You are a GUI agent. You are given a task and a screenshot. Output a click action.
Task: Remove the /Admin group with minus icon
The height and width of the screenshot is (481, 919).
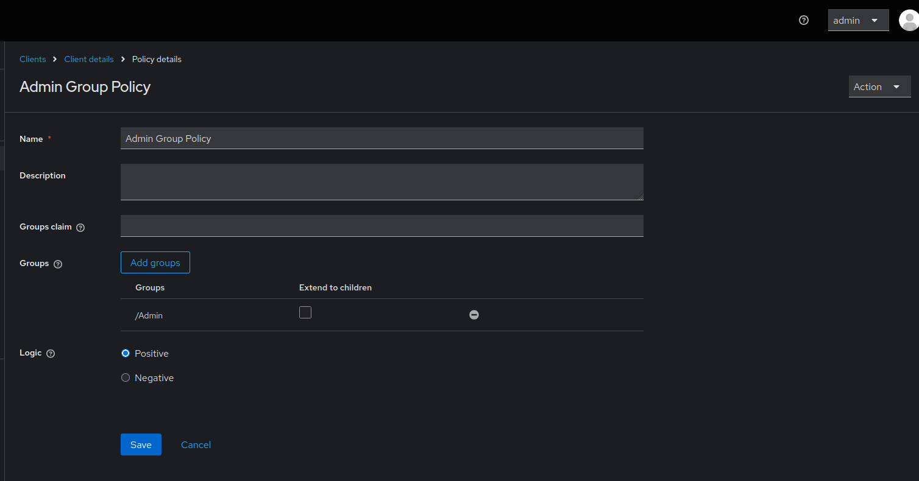click(474, 315)
